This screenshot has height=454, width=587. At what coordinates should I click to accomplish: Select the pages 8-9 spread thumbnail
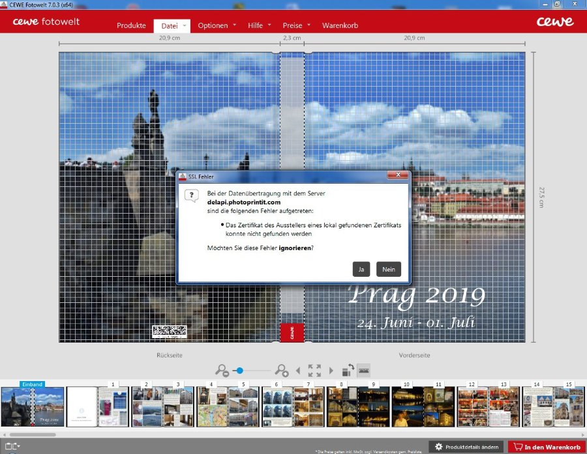click(358, 407)
